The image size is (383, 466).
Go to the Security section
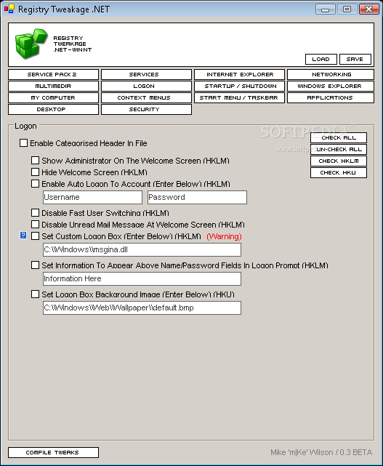pyautogui.click(x=146, y=109)
